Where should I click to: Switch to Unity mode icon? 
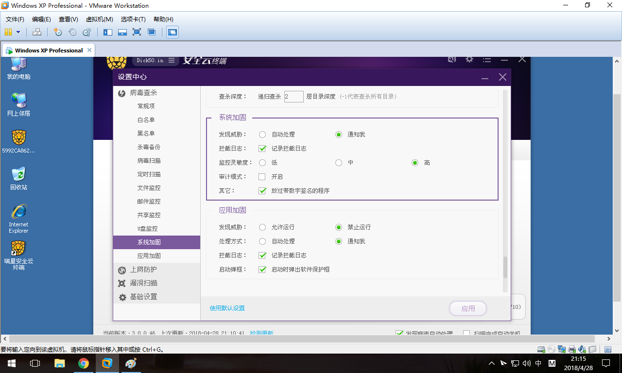pos(152,32)
